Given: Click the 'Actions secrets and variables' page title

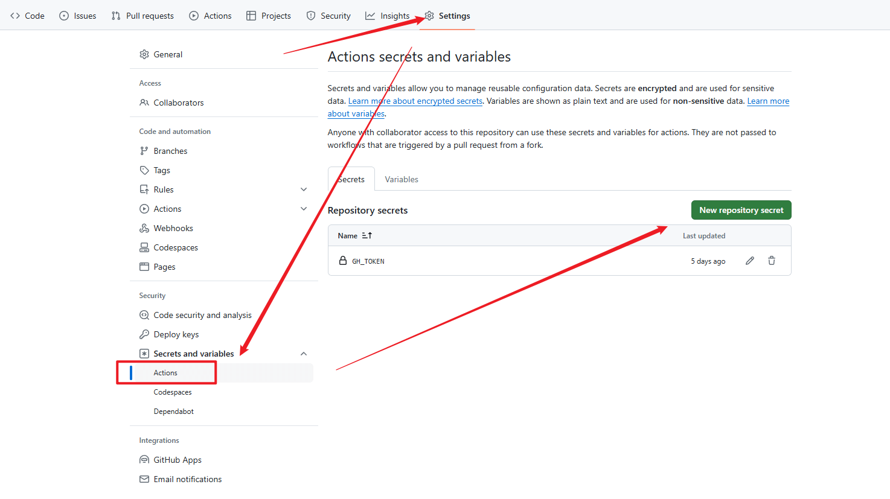Looking at the screenshot, I should tap(420, 57).
